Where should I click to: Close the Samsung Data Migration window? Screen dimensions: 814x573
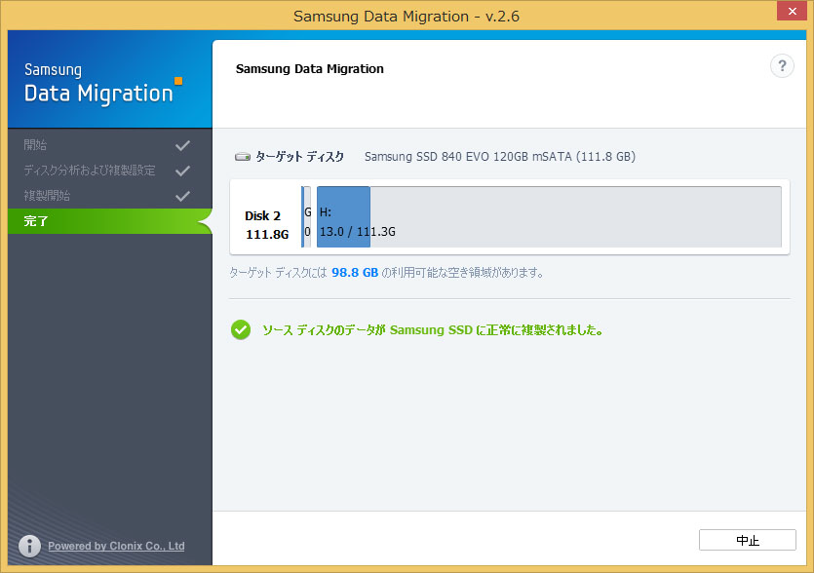(x=793, y=11)
